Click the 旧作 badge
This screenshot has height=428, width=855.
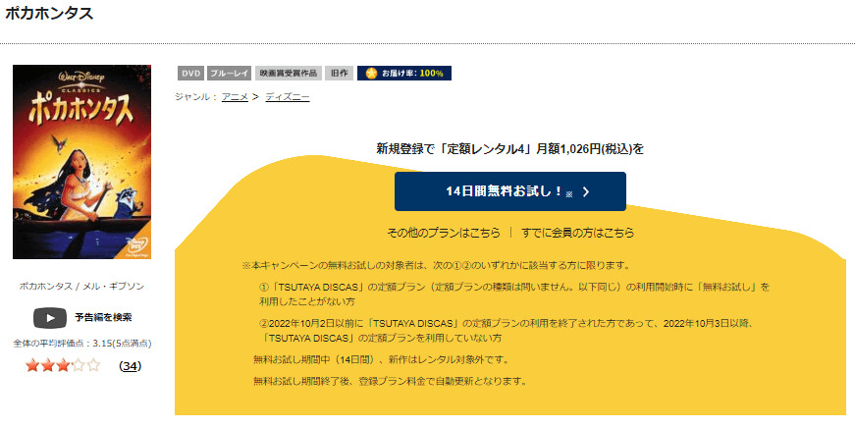(x=340, y=73)
